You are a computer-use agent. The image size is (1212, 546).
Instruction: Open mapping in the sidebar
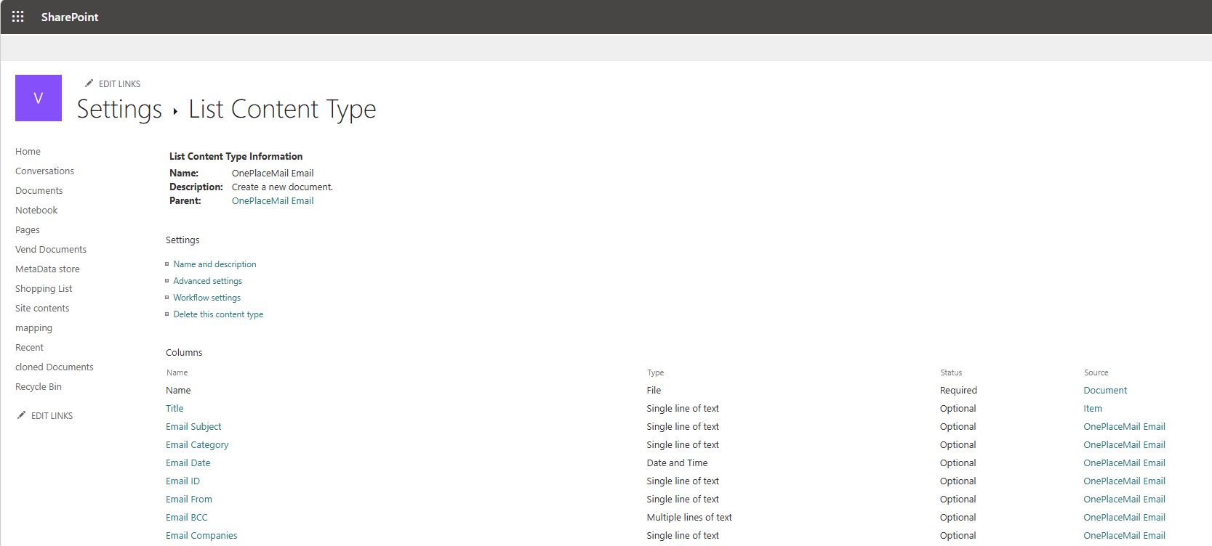click(34, 328)
